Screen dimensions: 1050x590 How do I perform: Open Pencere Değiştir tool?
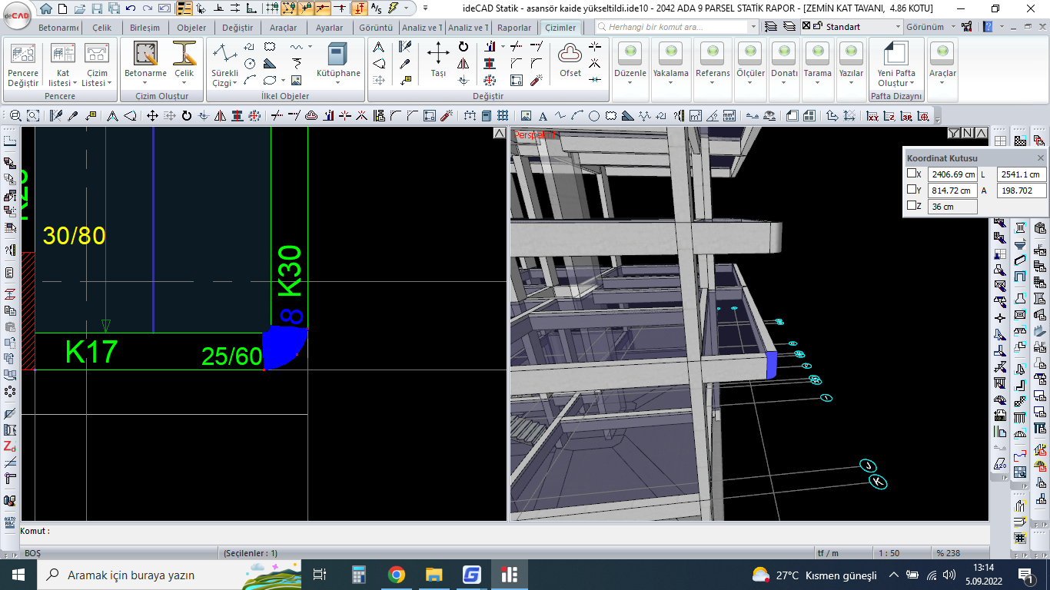point(23,65)
